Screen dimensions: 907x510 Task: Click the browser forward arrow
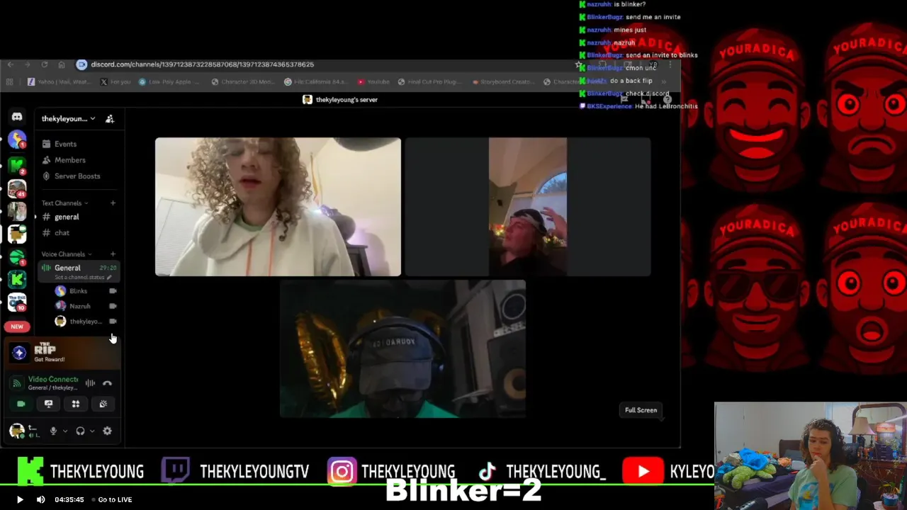pos(27,64)
